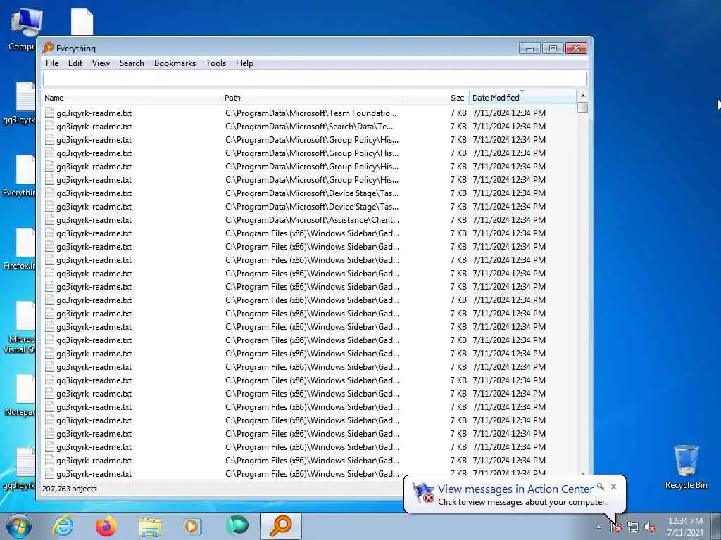Open the muted volume tray icon

click(650, 527)
